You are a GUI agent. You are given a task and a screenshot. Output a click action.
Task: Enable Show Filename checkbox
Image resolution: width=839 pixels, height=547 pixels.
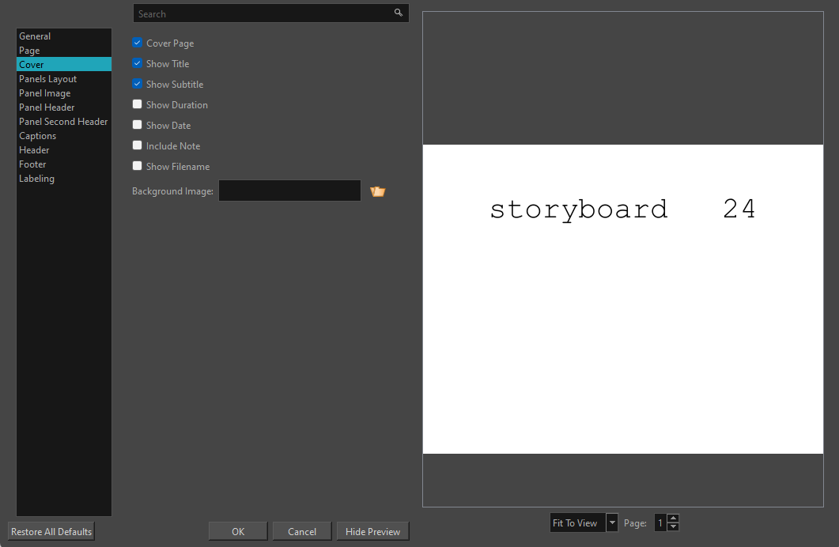click(x=137, y=166)
